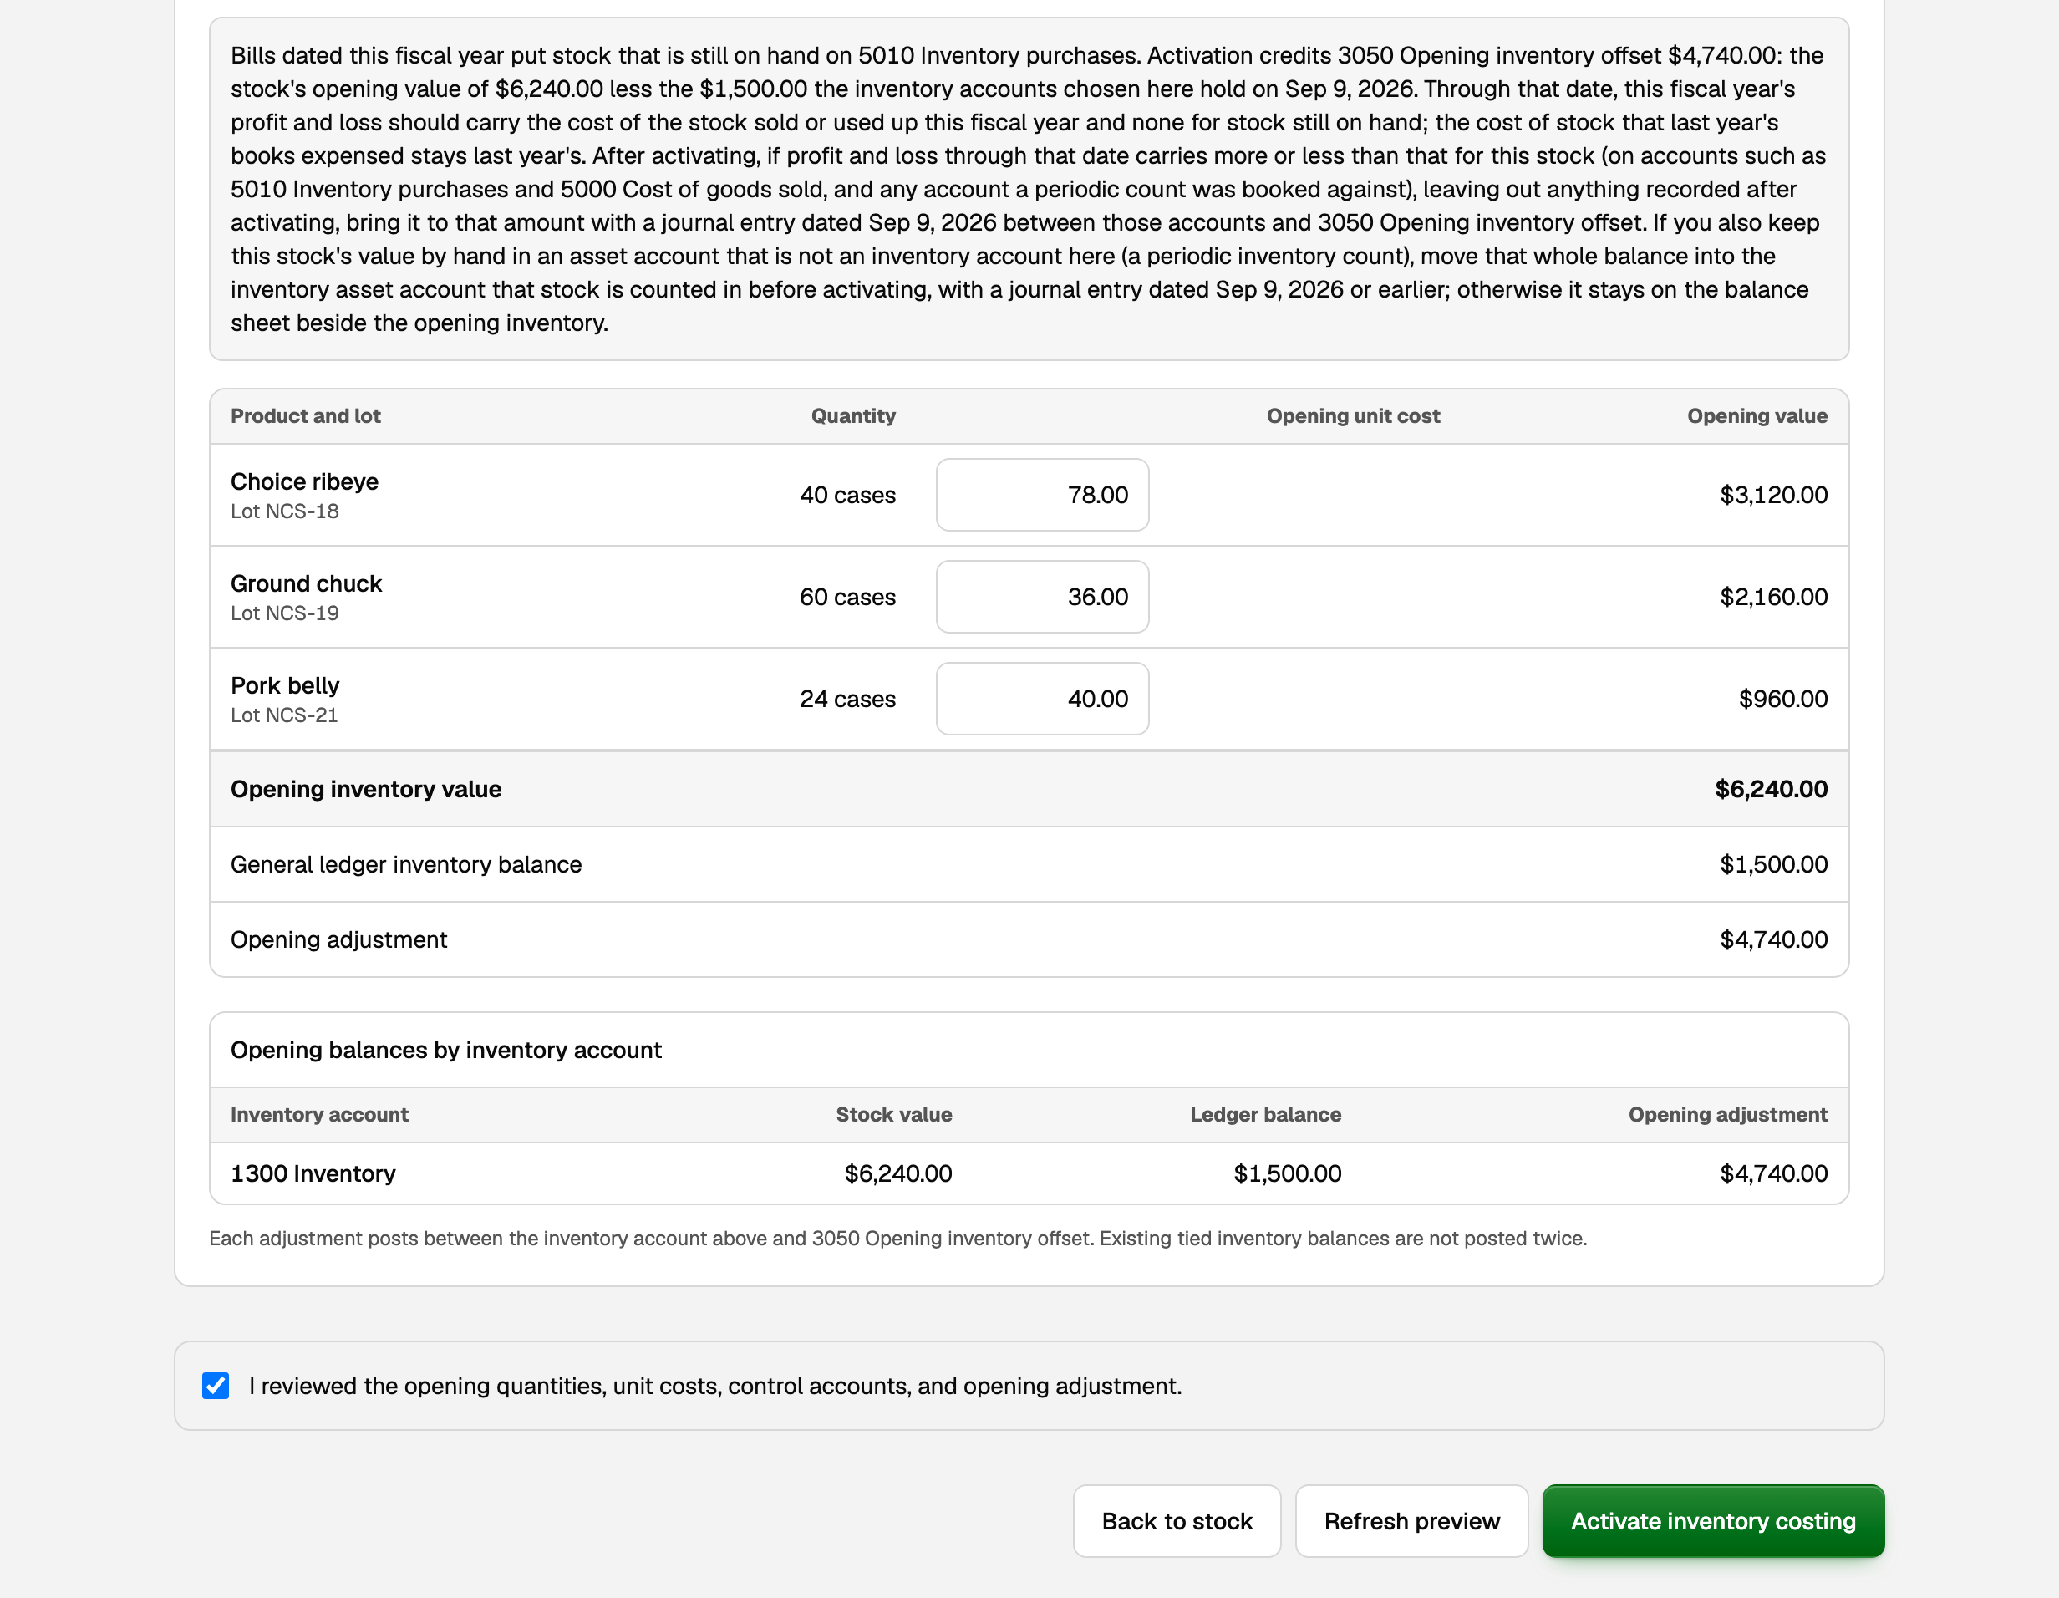2059x1598 pixels.
Task: Click the Opening unit cost column header
Action: [1353, 415]
